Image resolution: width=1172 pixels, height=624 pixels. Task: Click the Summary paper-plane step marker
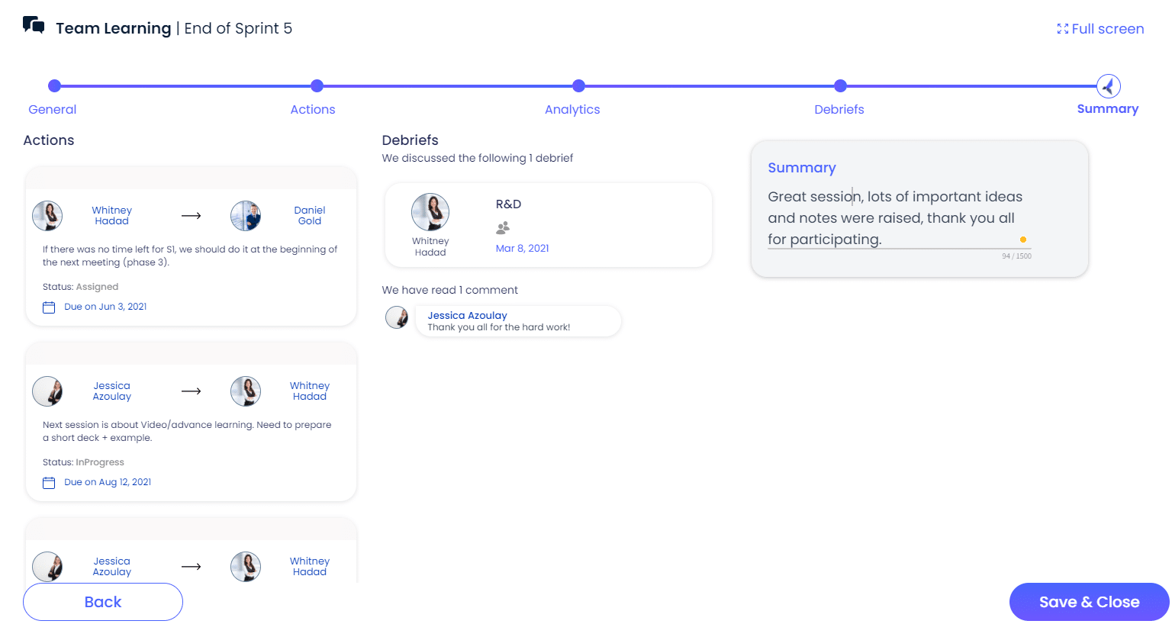point(1109,86)
